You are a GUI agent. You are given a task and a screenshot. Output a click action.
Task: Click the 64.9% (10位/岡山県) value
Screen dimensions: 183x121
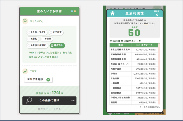145,54
